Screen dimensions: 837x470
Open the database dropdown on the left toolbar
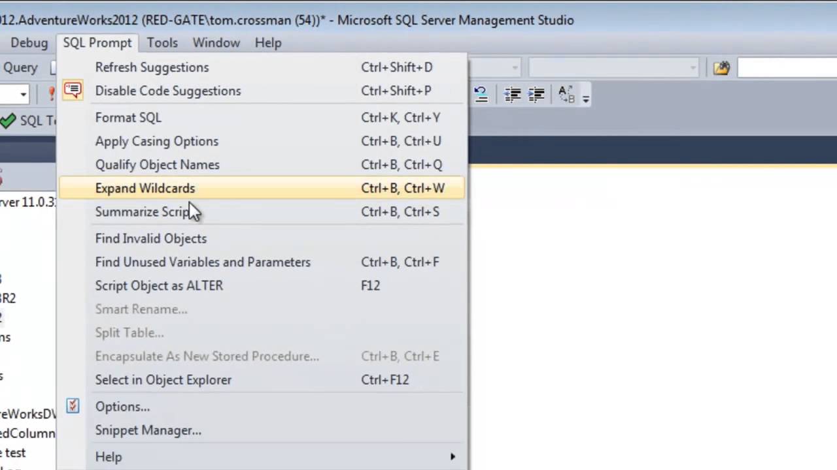pyautogui.click(x=23, y=94)
